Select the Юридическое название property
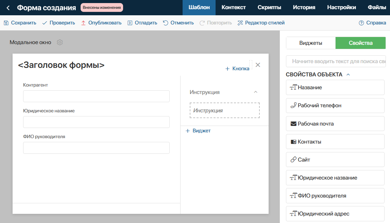390x223 pixels. (x=335, y=178)
